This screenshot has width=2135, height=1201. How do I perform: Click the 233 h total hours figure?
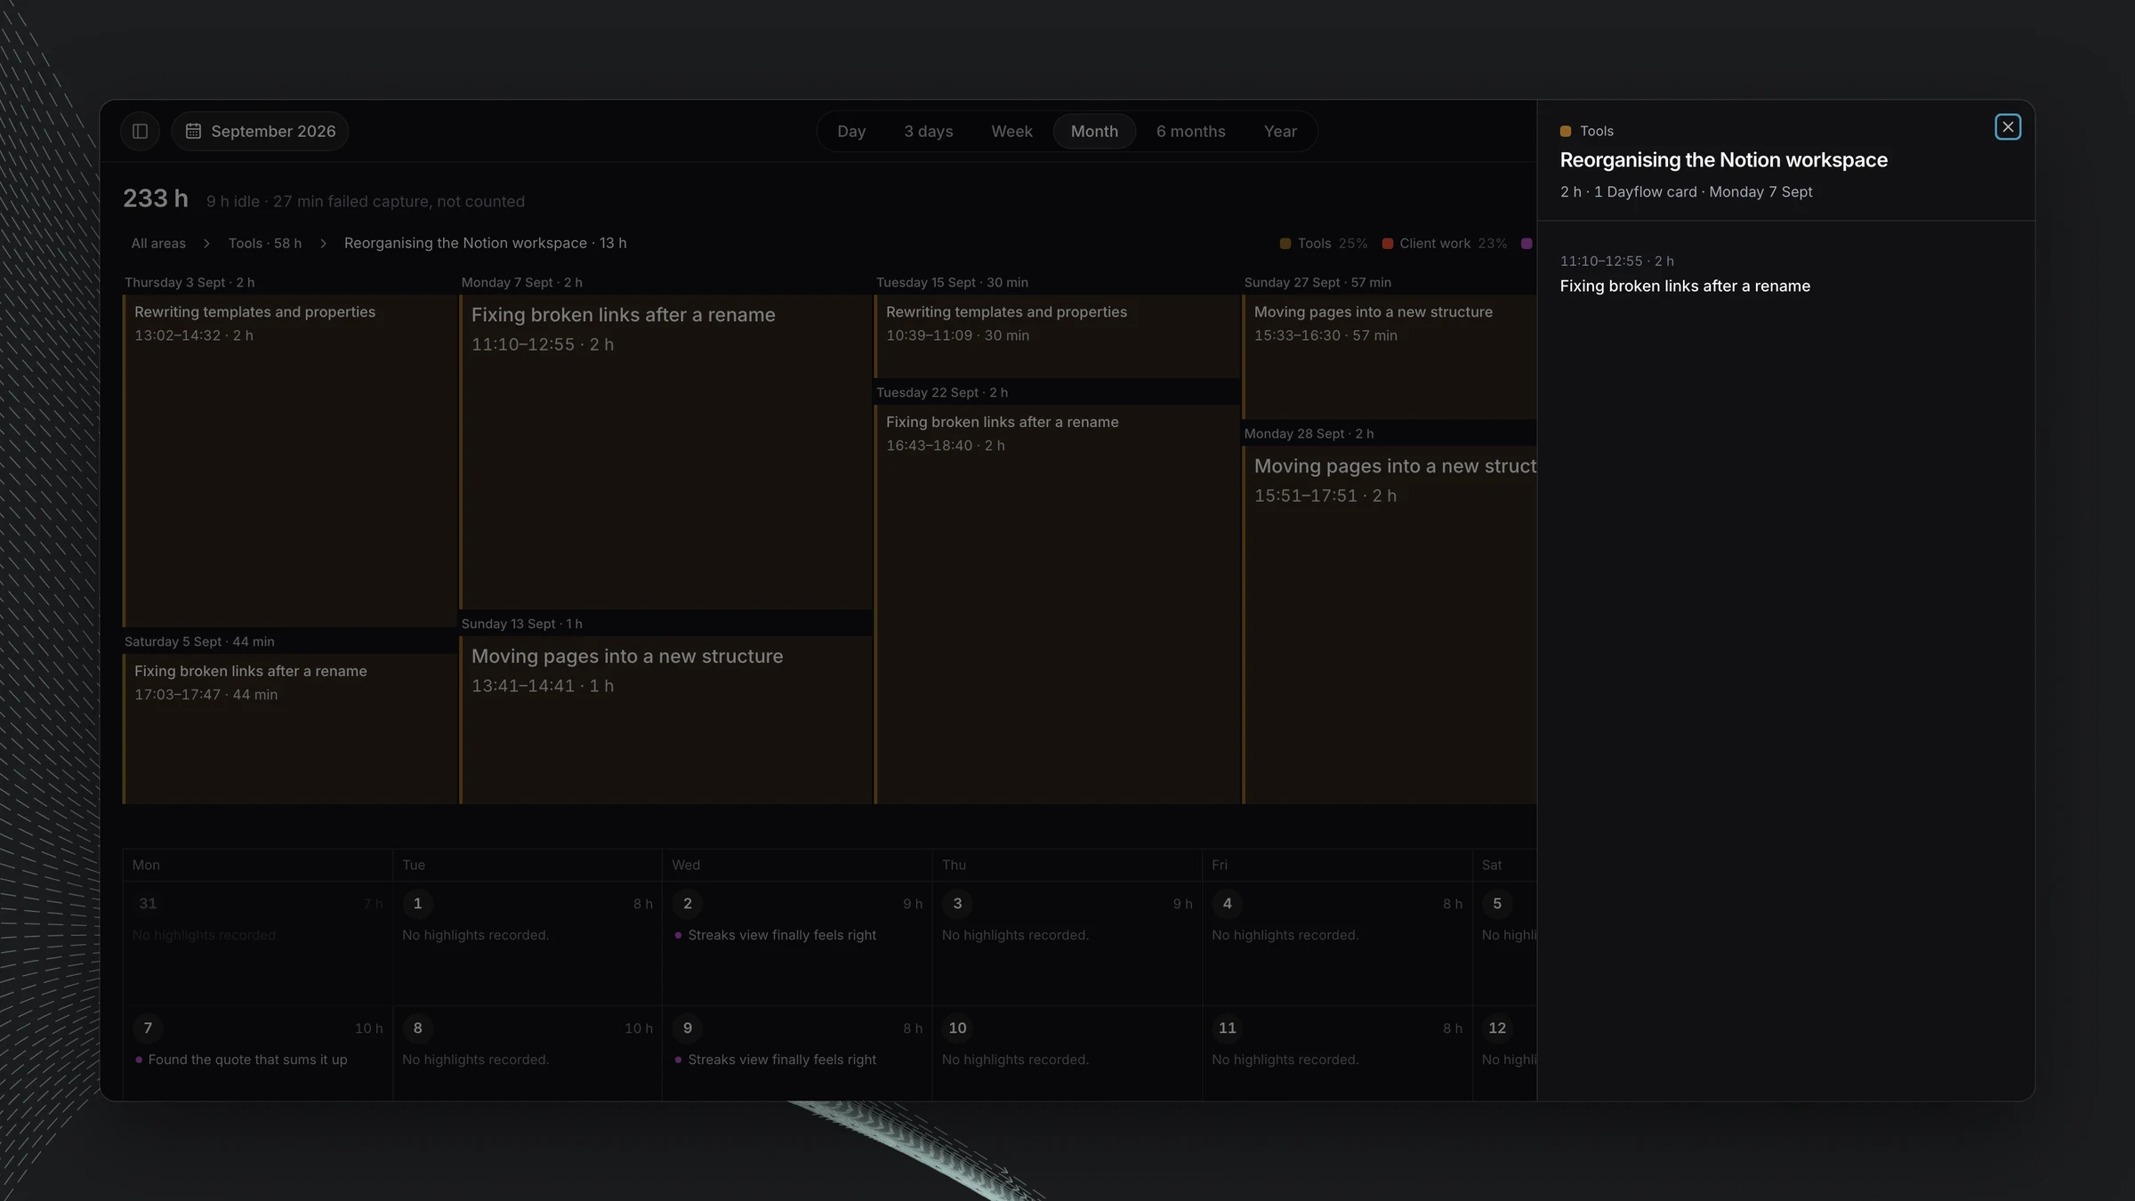[x=156, y=198]
